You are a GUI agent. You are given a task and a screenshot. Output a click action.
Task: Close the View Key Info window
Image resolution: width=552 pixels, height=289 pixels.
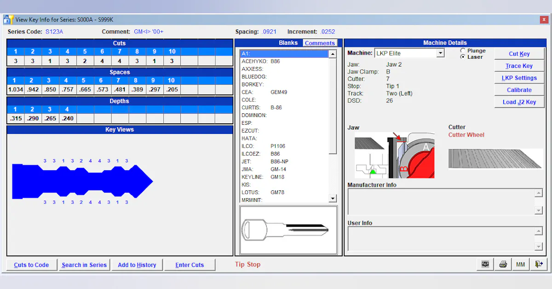tap(543, 20)
